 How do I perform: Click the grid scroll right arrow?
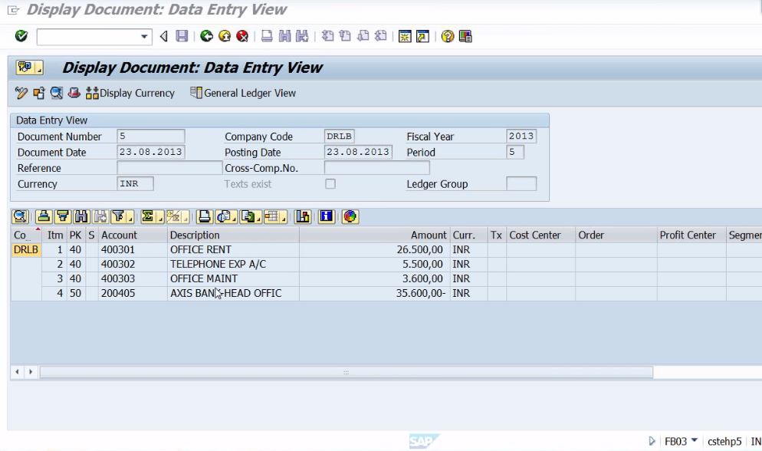tap(31, 372)
